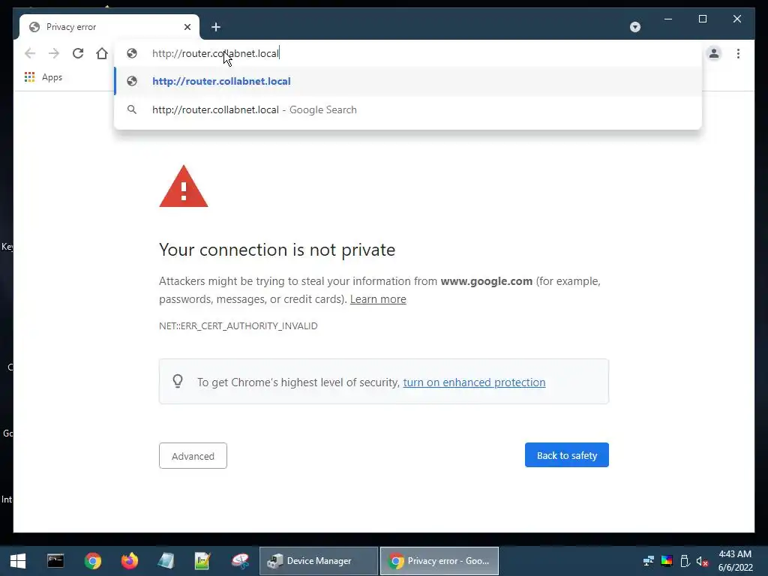Go to the home page icon

coord(102,53)
